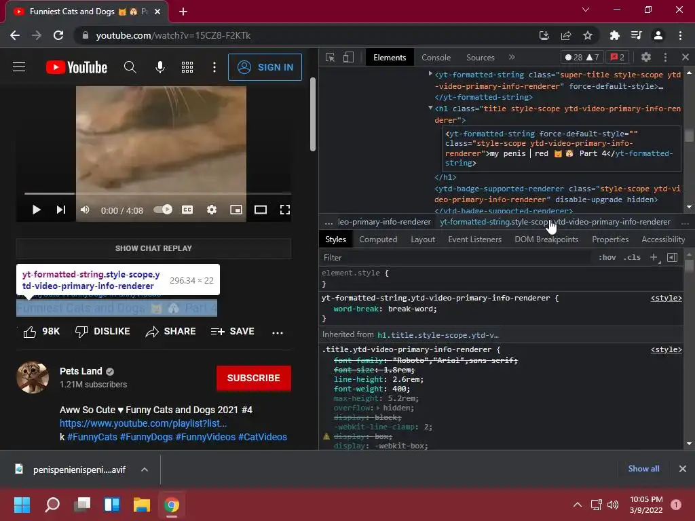This screenshot has height=521, width=695.
Task: Expand the super-title yt-formatted-string node
Action: tap(430, 74)
